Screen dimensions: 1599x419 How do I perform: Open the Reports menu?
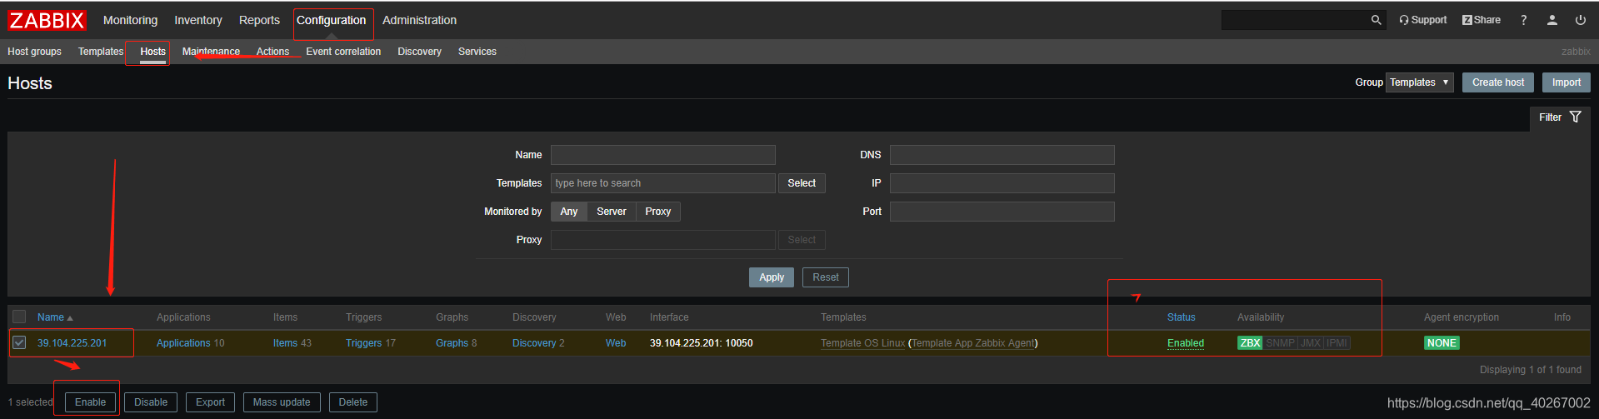click(259, 20)
